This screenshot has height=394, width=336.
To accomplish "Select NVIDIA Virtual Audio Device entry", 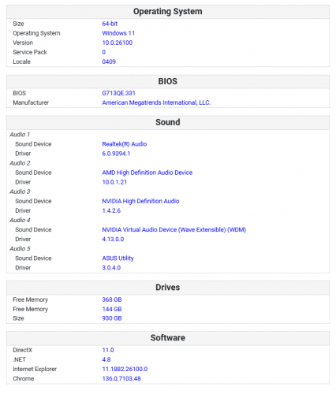I will (174, 229).
